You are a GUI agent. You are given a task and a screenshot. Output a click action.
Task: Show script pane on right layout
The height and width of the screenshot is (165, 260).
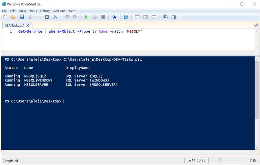click(x=146, y=17)
